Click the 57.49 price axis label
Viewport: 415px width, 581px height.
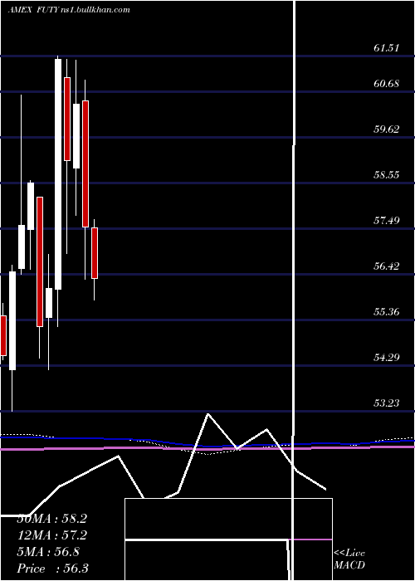(386, 221)
